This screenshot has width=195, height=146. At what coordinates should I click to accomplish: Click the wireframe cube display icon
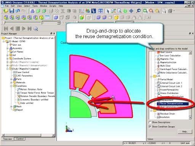[62, 17]
